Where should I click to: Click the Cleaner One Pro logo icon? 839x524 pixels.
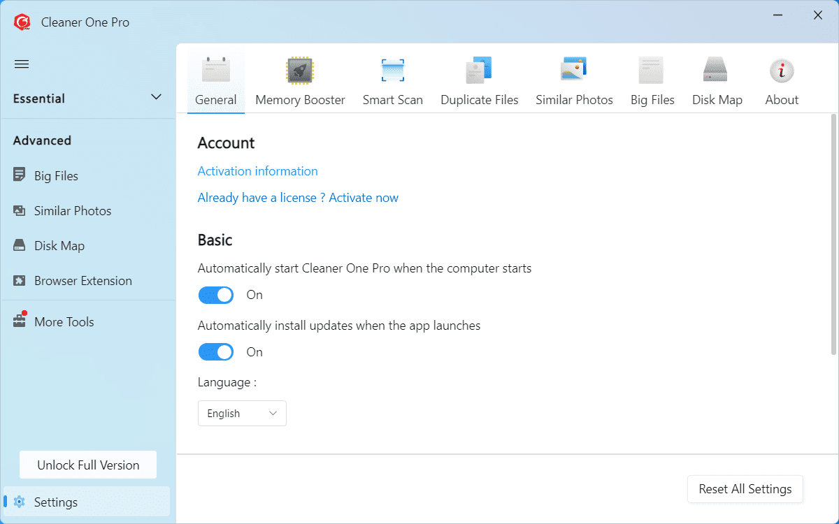22,22
